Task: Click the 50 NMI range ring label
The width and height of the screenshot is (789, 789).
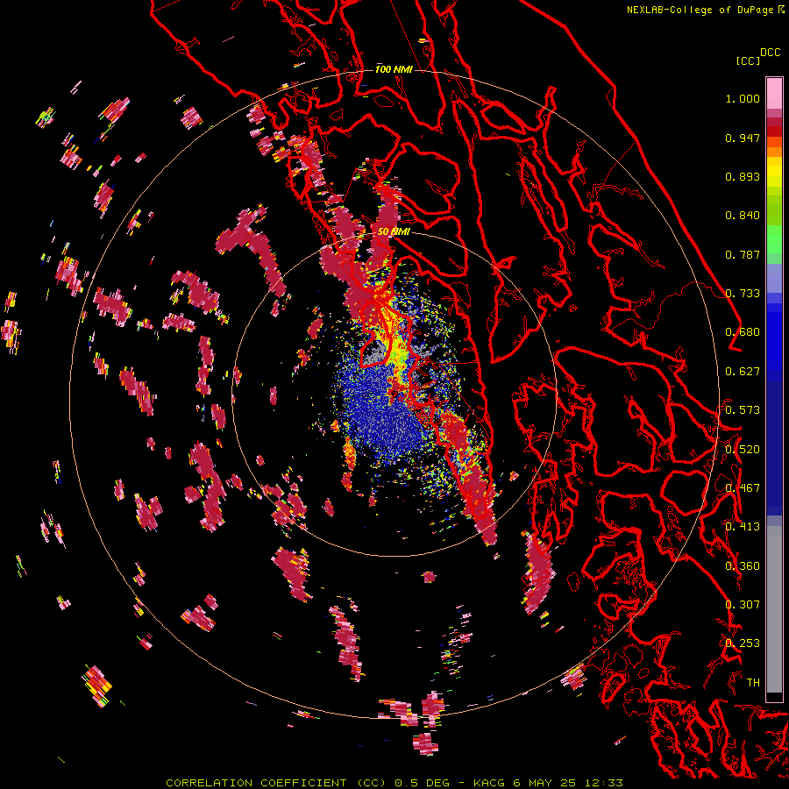Action: coord(394,231)
